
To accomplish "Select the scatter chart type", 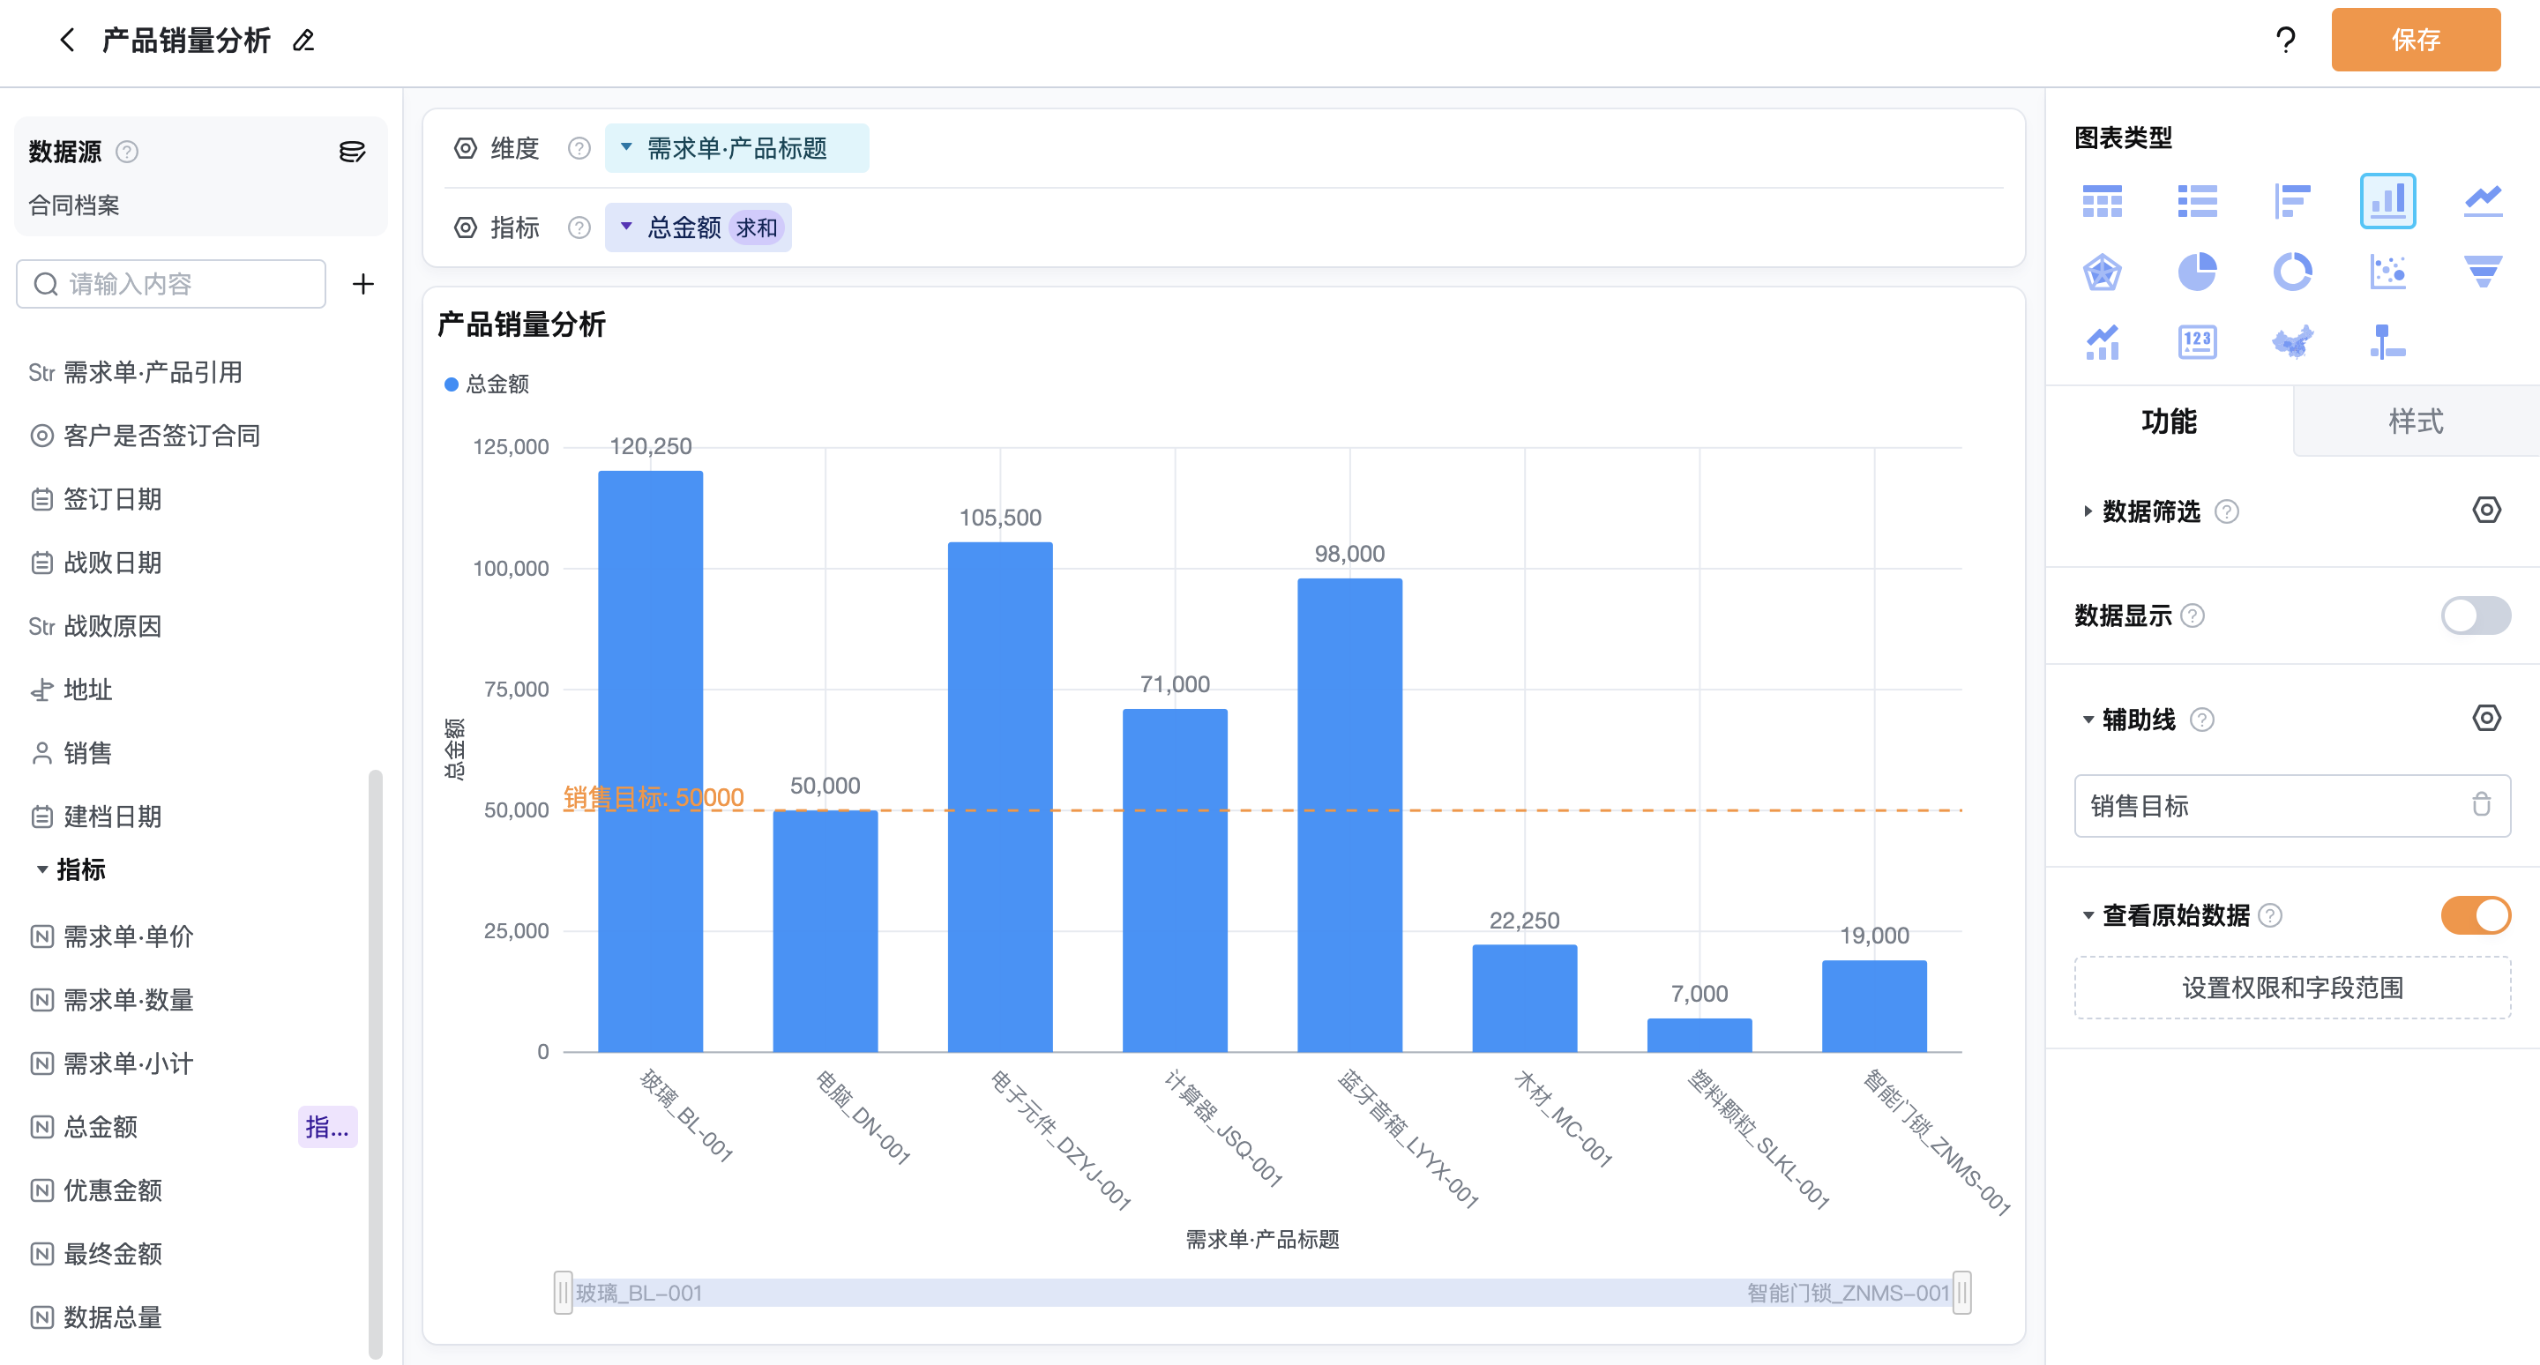I will [2387, 272].
